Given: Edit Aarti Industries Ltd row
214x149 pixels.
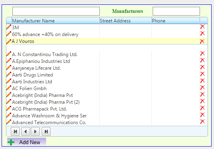Looking at the screenshot, I should point(9,81).
